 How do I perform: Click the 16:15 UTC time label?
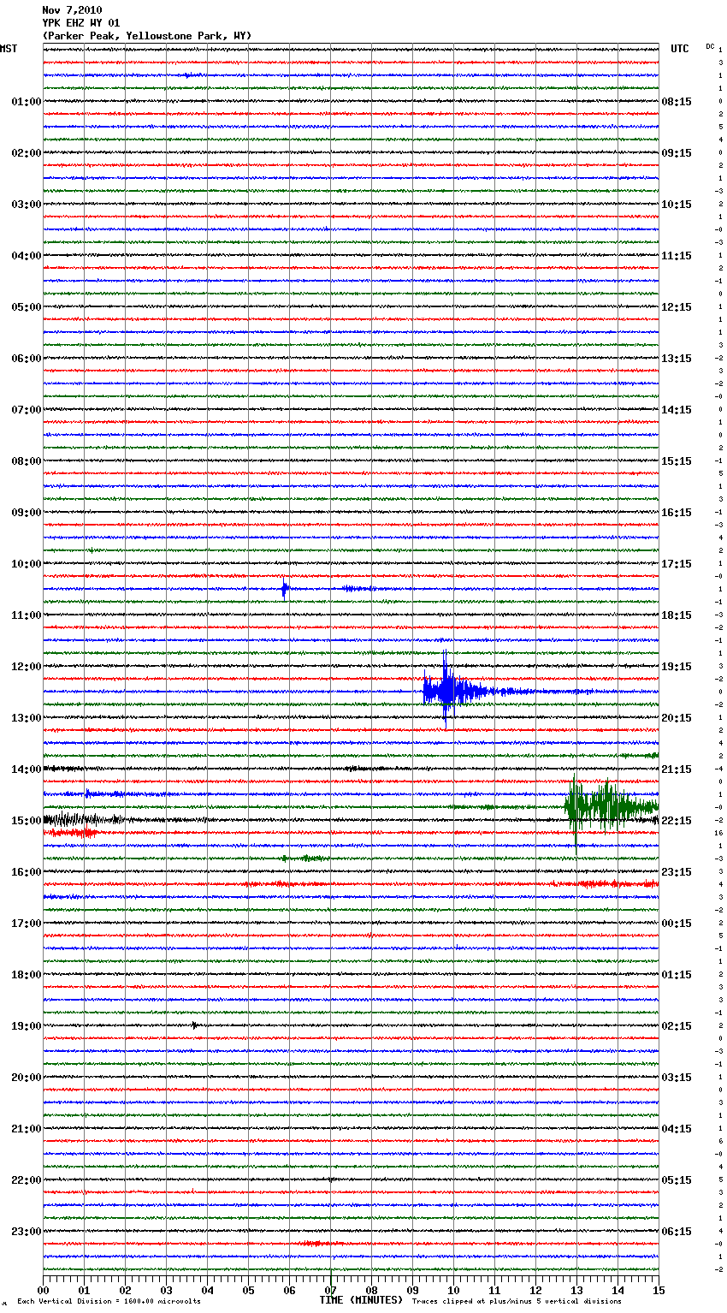677,513
